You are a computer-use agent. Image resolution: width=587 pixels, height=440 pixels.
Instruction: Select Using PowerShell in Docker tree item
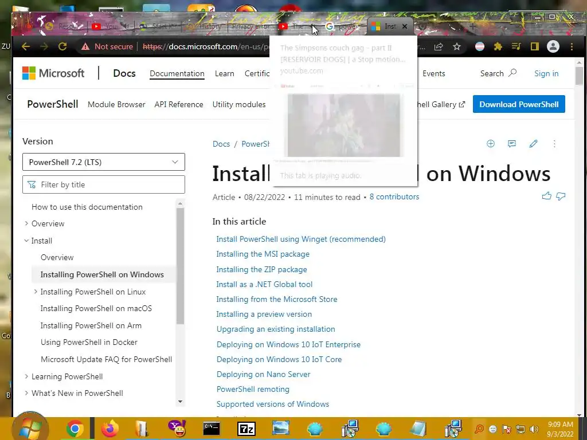click(89, 342)
